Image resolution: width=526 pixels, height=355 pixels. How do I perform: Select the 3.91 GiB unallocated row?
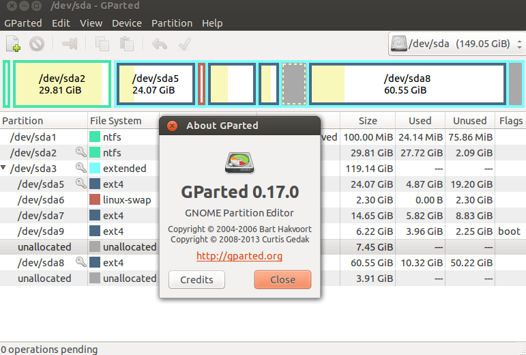click(x=263, y=278)
